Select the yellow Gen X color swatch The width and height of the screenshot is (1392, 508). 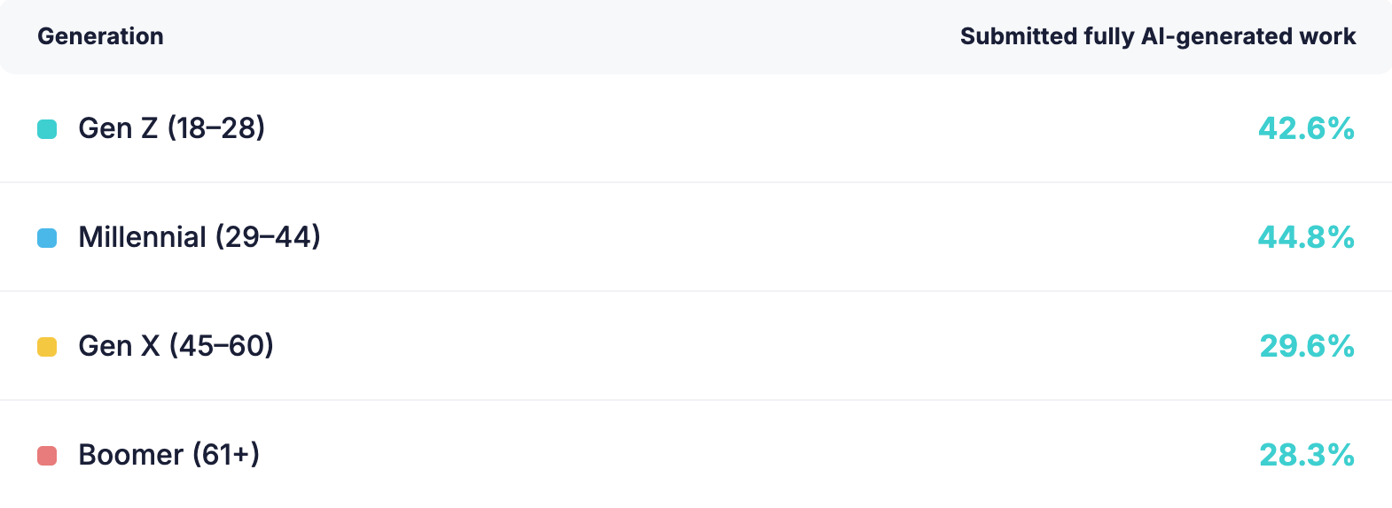tap(47, 347)
